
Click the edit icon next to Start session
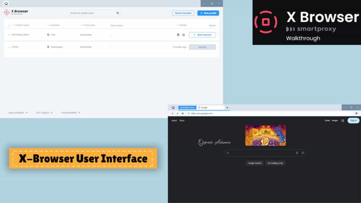point(184,35)
